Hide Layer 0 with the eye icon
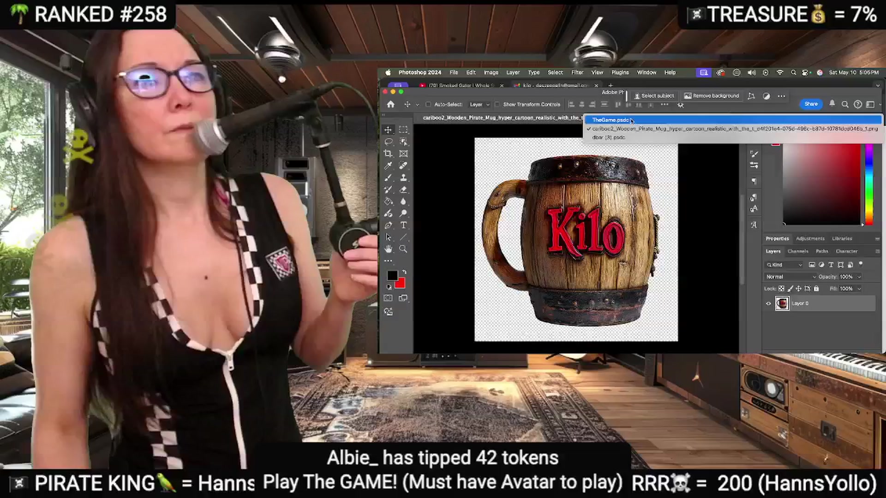The height and width of the screenshot is (498, 886). click(768, 303)
